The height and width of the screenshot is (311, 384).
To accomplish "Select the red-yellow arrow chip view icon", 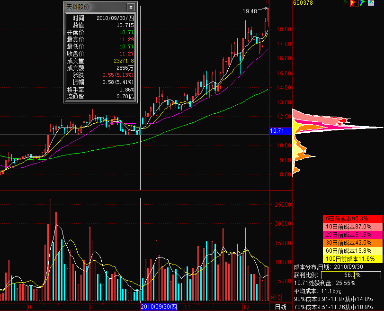I will [x=354, y=3].
